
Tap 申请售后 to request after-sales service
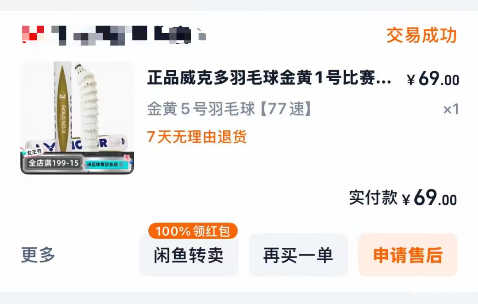(408, 255)
